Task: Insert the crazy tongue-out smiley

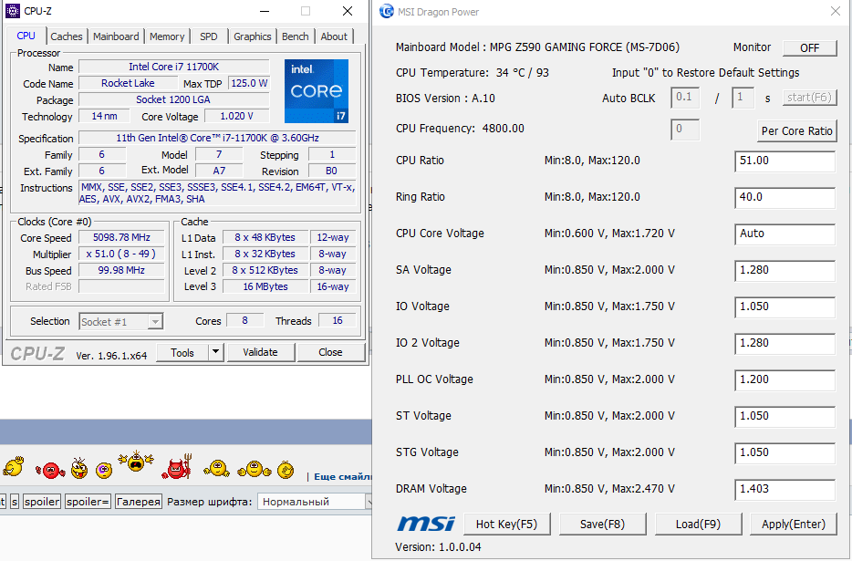Action: pyautogui.click(x=79, y=467)
